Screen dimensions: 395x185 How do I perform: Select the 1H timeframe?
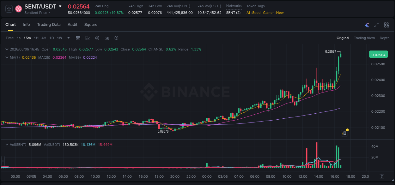[35, 38]
